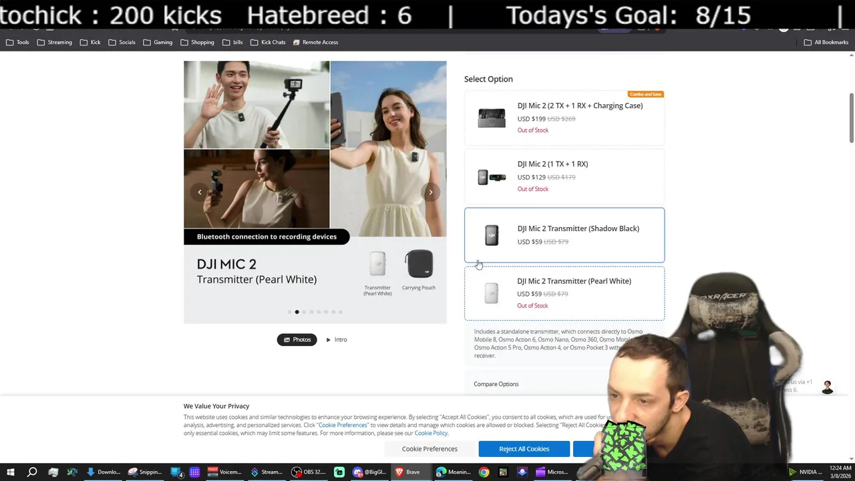Open Snipping Tool from taskbar
The width and height of the screenshot is (855, 481).
coord(145,472)
